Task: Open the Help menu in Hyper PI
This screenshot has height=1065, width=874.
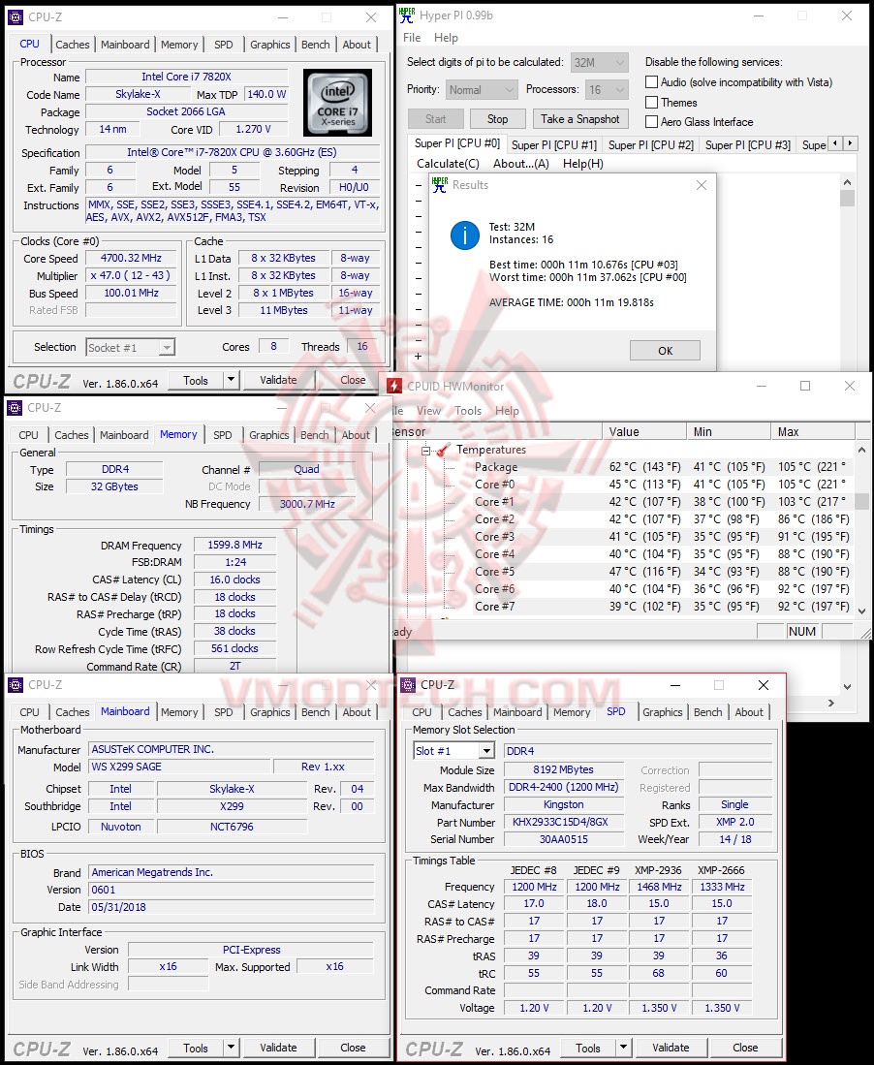Action: point(446,38)
